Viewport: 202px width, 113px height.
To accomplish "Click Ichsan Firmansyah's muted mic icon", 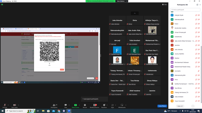I will (x=196, y=32).
